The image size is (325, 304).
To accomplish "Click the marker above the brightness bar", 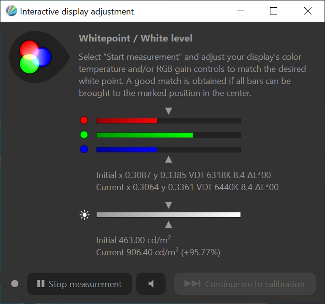I will click(x=169, y=206).
